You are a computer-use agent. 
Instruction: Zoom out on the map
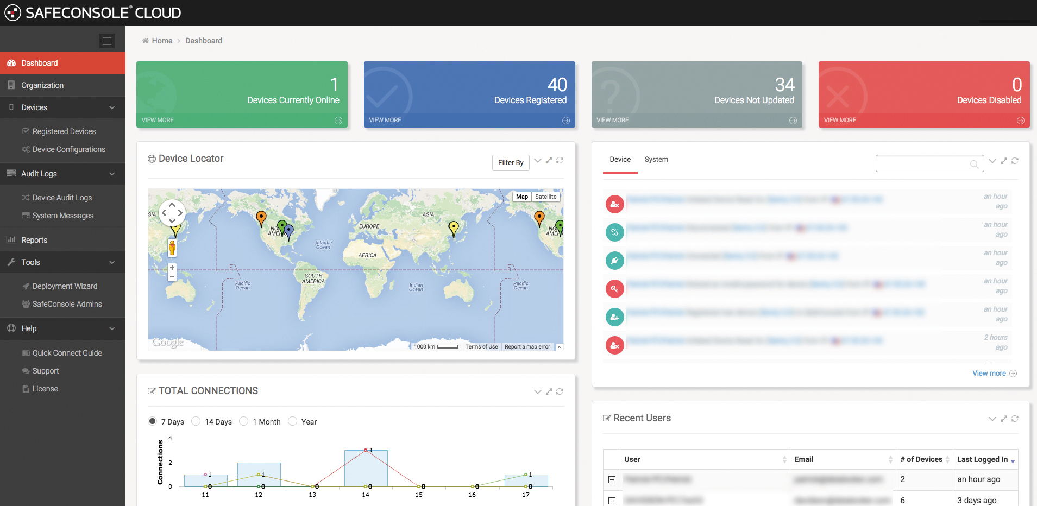click(x=172, y=277)
